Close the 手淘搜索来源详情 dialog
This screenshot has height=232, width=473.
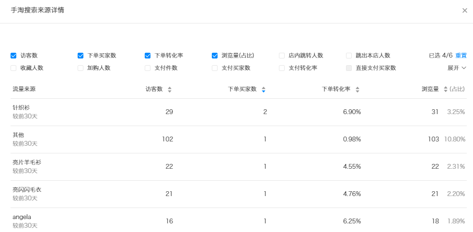coord(464,11)
